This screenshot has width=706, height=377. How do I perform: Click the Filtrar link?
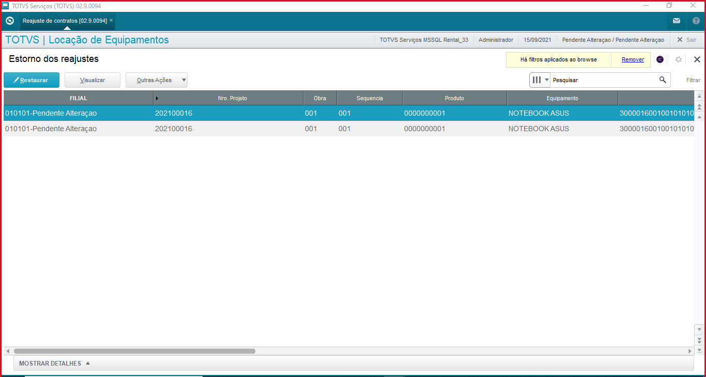tap(693, 80)
